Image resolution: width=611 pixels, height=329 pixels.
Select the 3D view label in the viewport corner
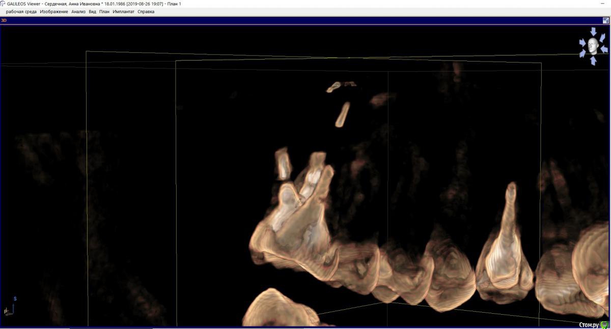[4, 20]
